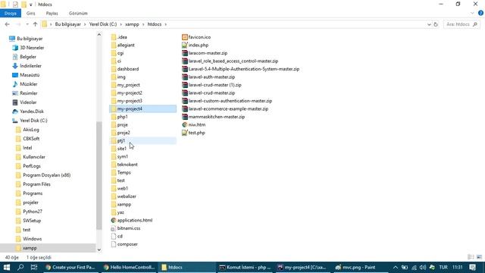The height and width of the screenshot is (273, 485).
Task: Open Explorer help button
Action: click(x=480, y=13)
